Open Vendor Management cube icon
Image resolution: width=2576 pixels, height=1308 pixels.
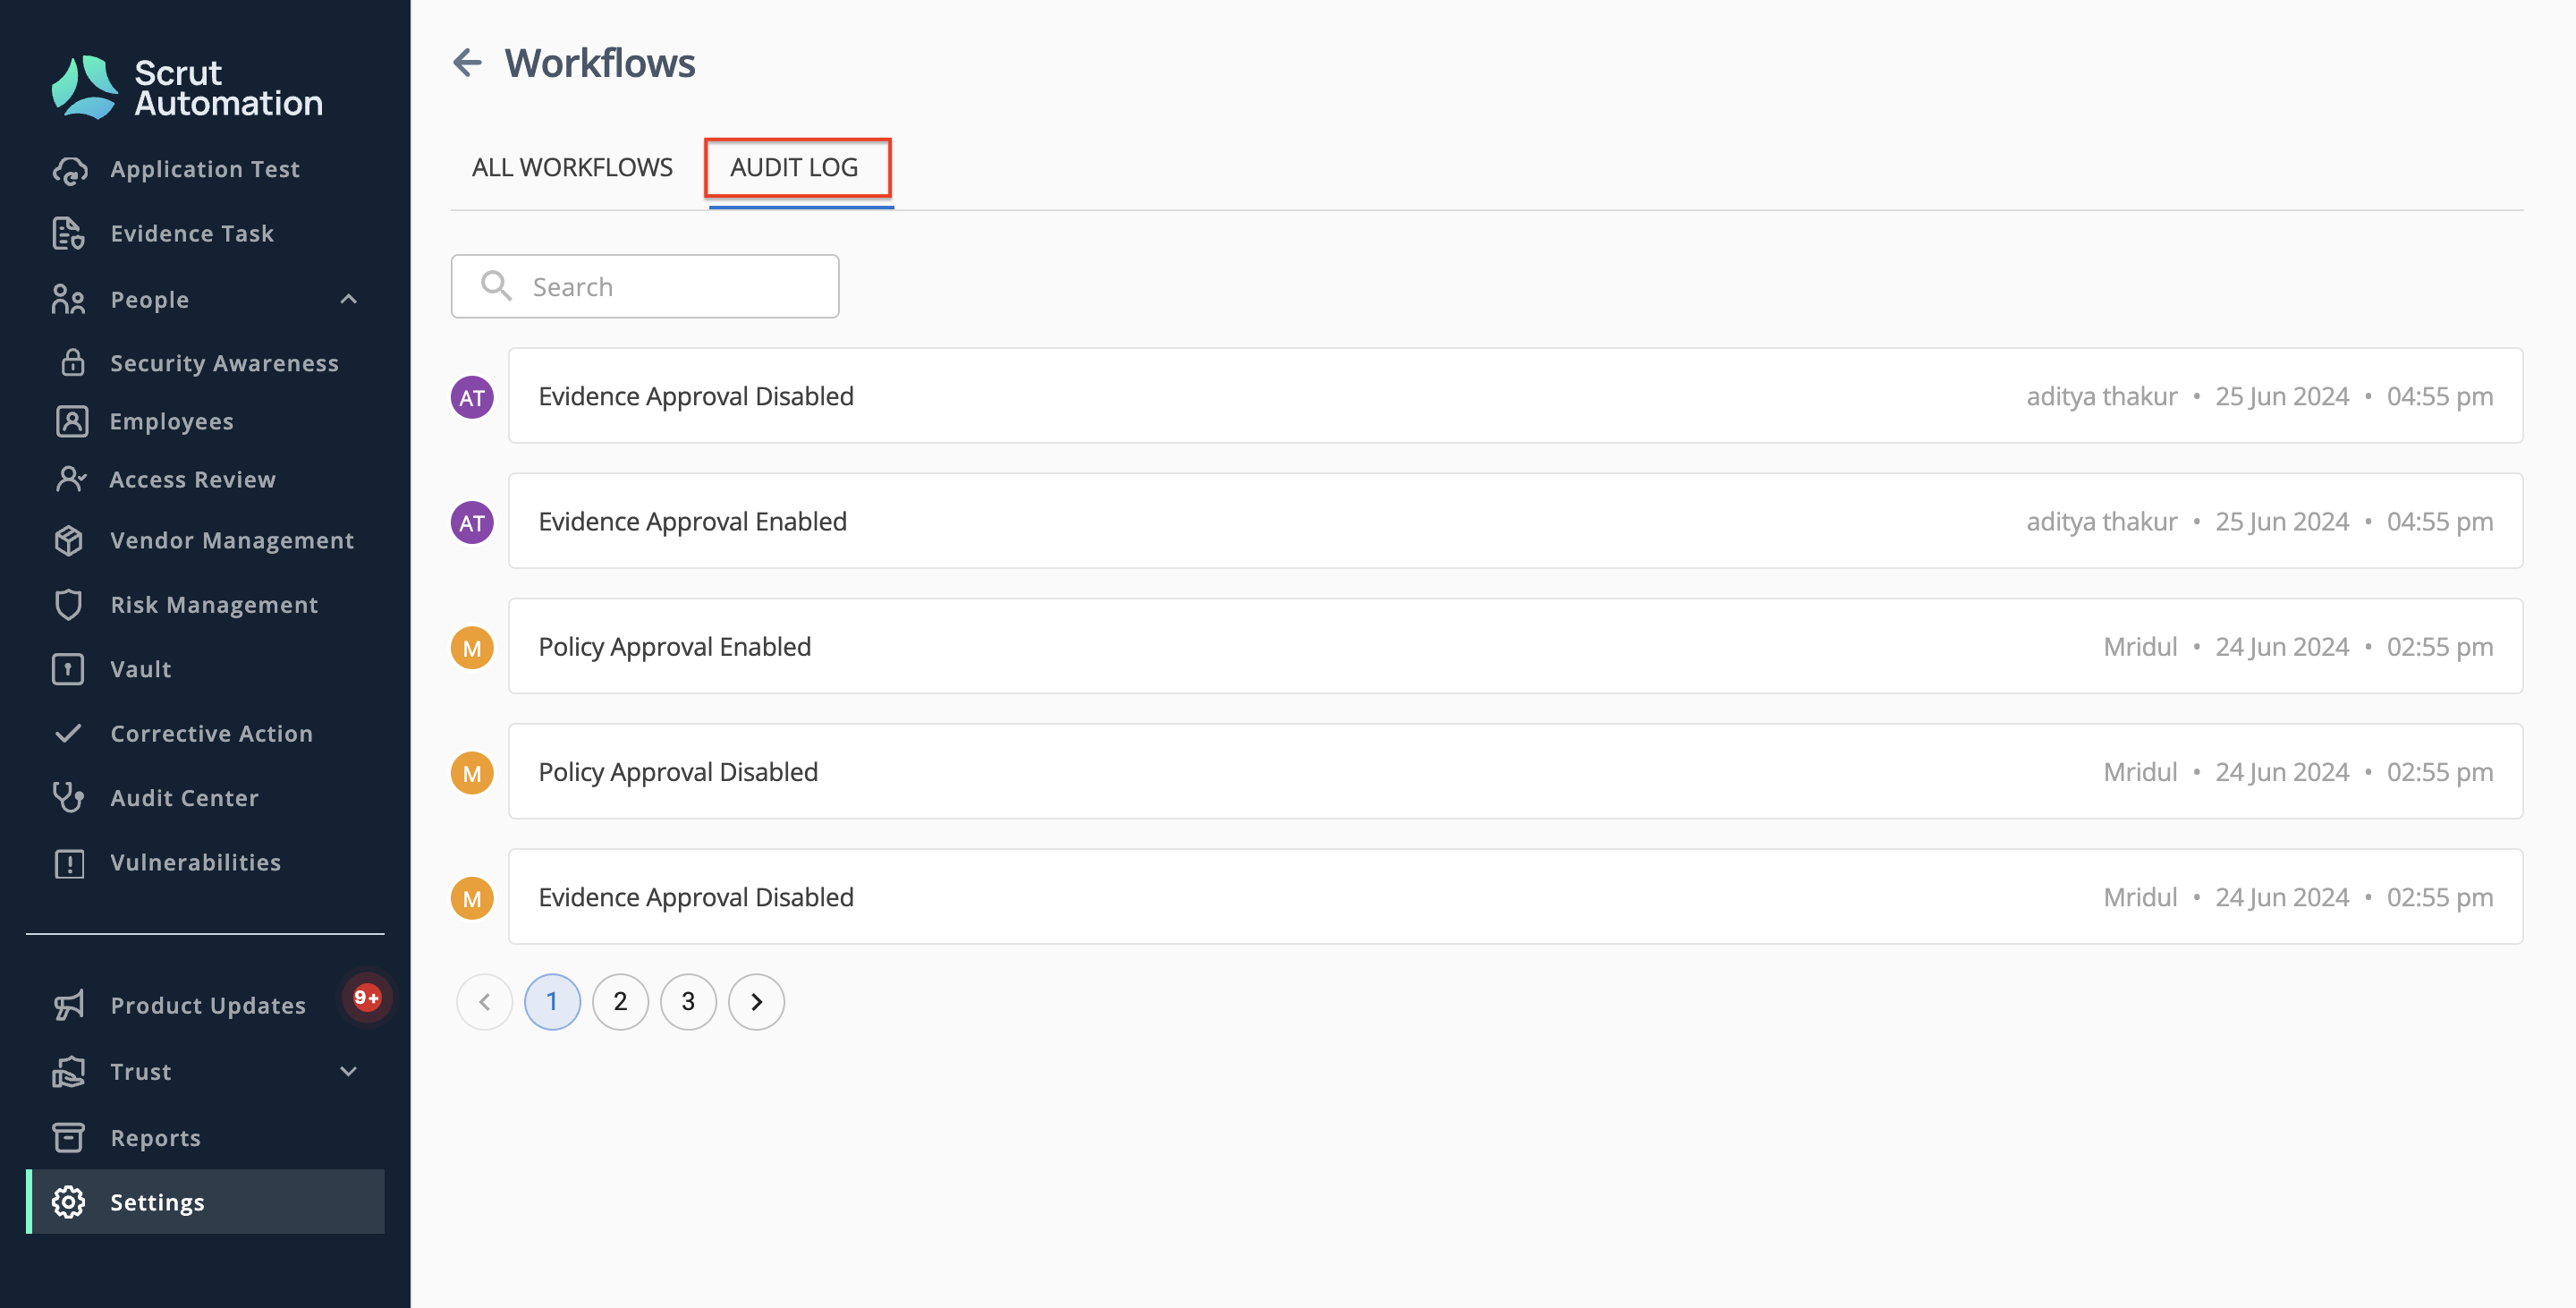[68, 540]
